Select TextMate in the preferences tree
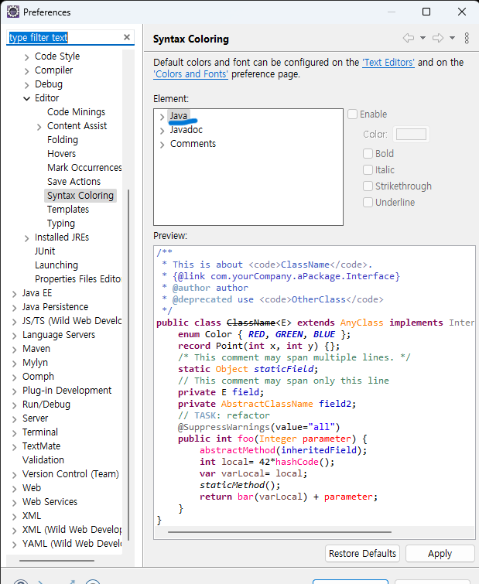479x584 pixels. (x=41, y=446)
